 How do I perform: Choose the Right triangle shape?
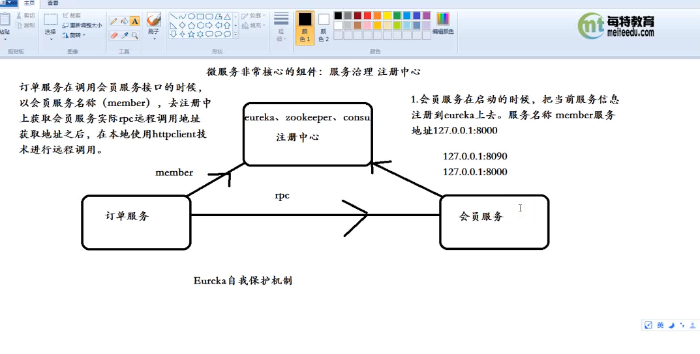click(174, 25)
